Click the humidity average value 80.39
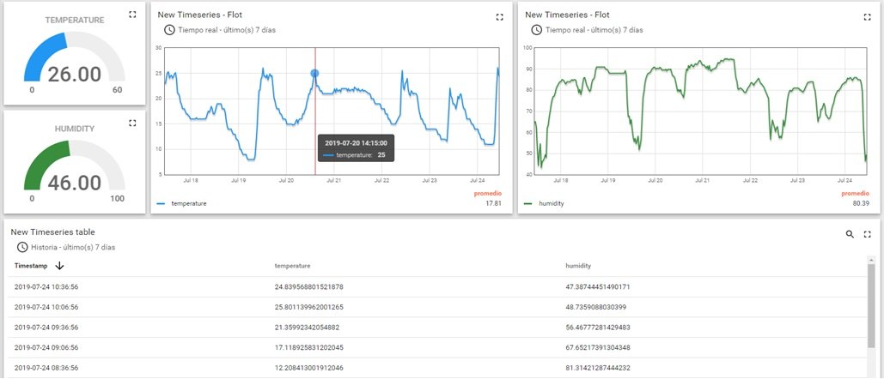 862,203
